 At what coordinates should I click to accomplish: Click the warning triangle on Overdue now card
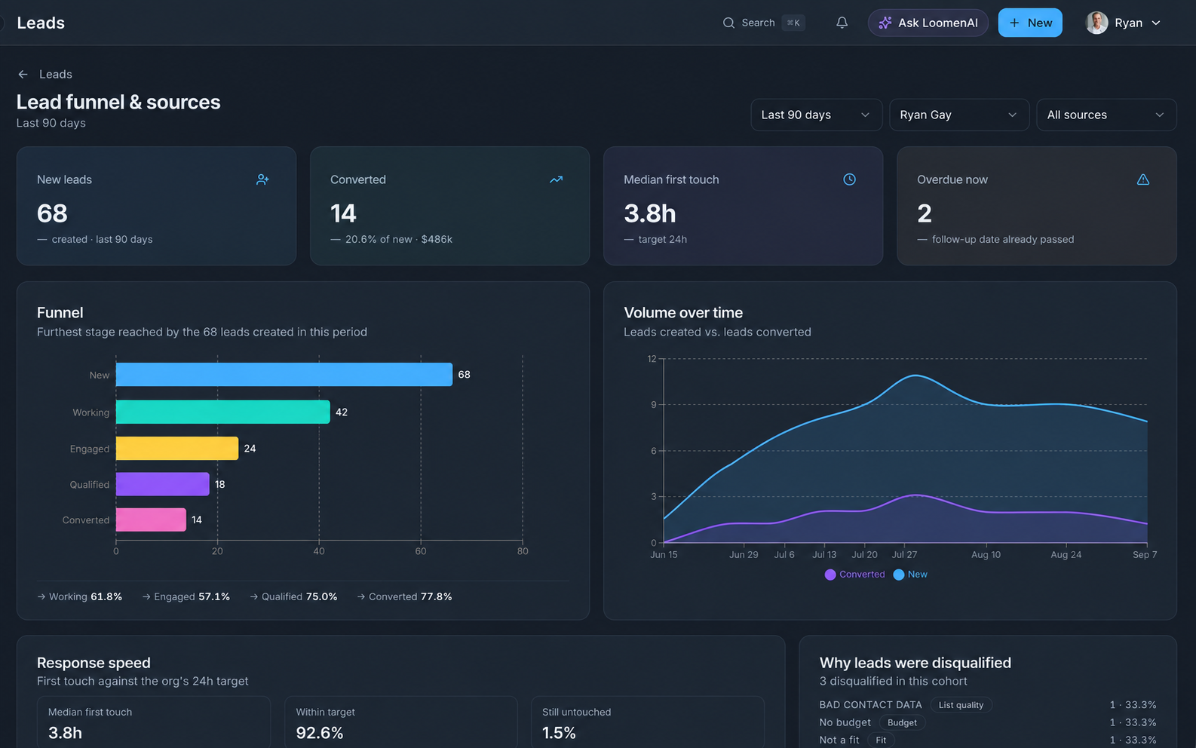coord(1142,179)
